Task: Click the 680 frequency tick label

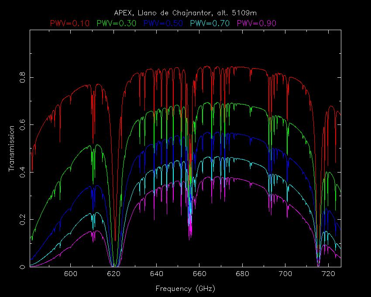Action: [242, 274]
